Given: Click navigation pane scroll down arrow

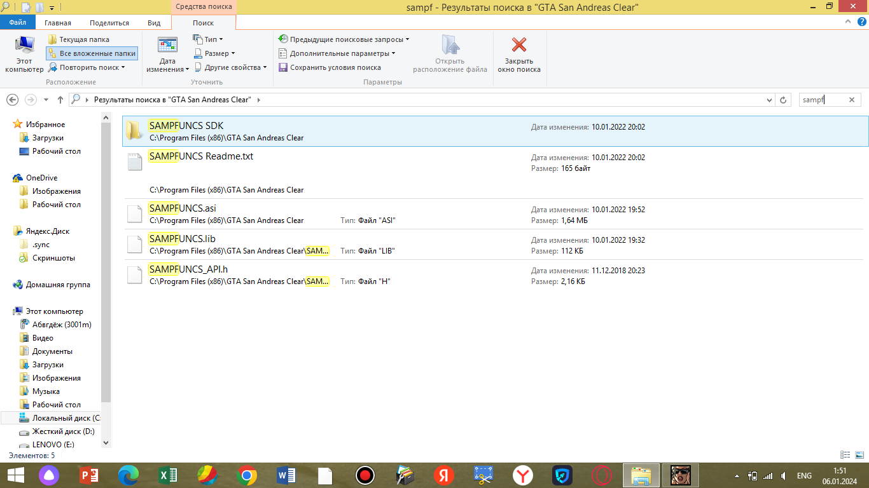Looking at the screenshot, I should [x=106, y=443].
